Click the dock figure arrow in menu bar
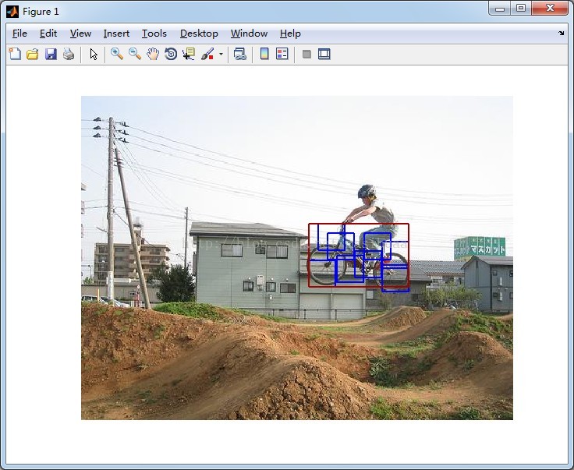574x470 pixels. point(562,33)
